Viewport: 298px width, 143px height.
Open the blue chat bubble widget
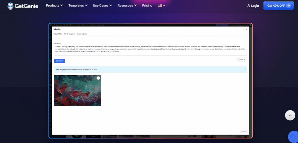coord(294,137)
